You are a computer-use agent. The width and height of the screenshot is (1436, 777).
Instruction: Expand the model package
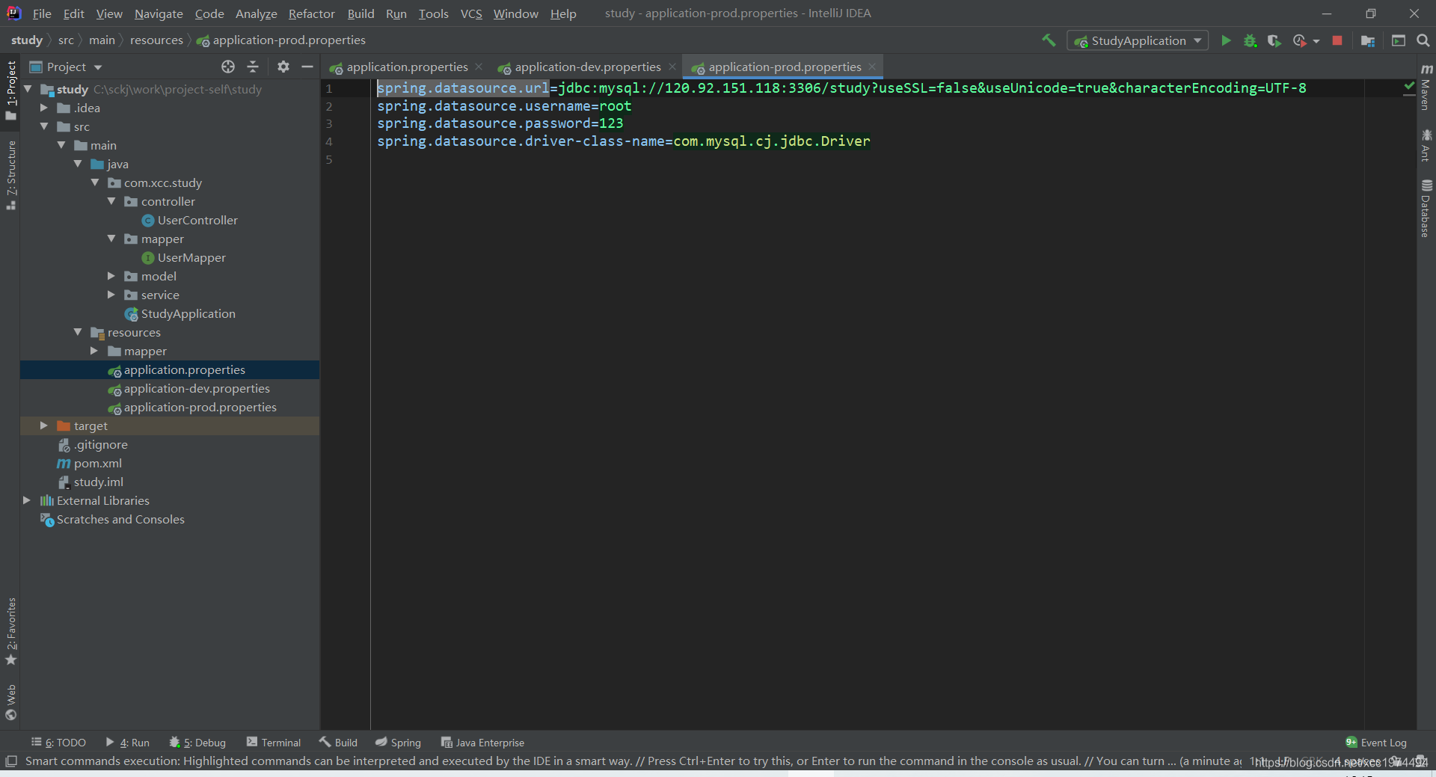[111, 276]
